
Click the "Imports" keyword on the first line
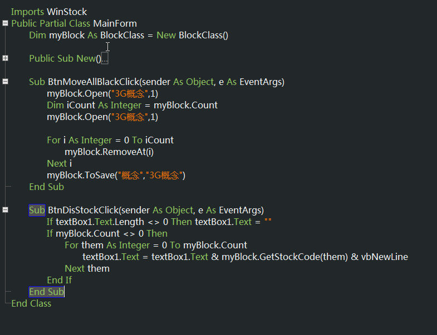27,12
